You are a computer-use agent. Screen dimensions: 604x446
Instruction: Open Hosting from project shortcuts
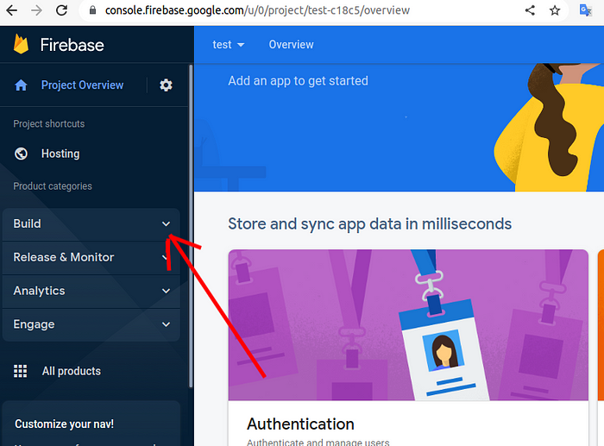(x=60, y=154)
